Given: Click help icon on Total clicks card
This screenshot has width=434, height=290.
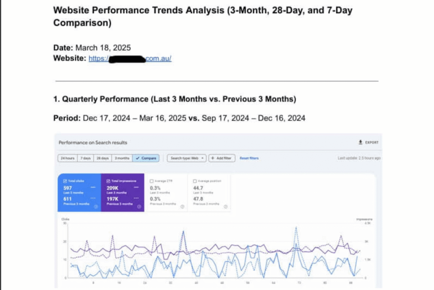Looking at the screenshot, I should tap(97, 207).
